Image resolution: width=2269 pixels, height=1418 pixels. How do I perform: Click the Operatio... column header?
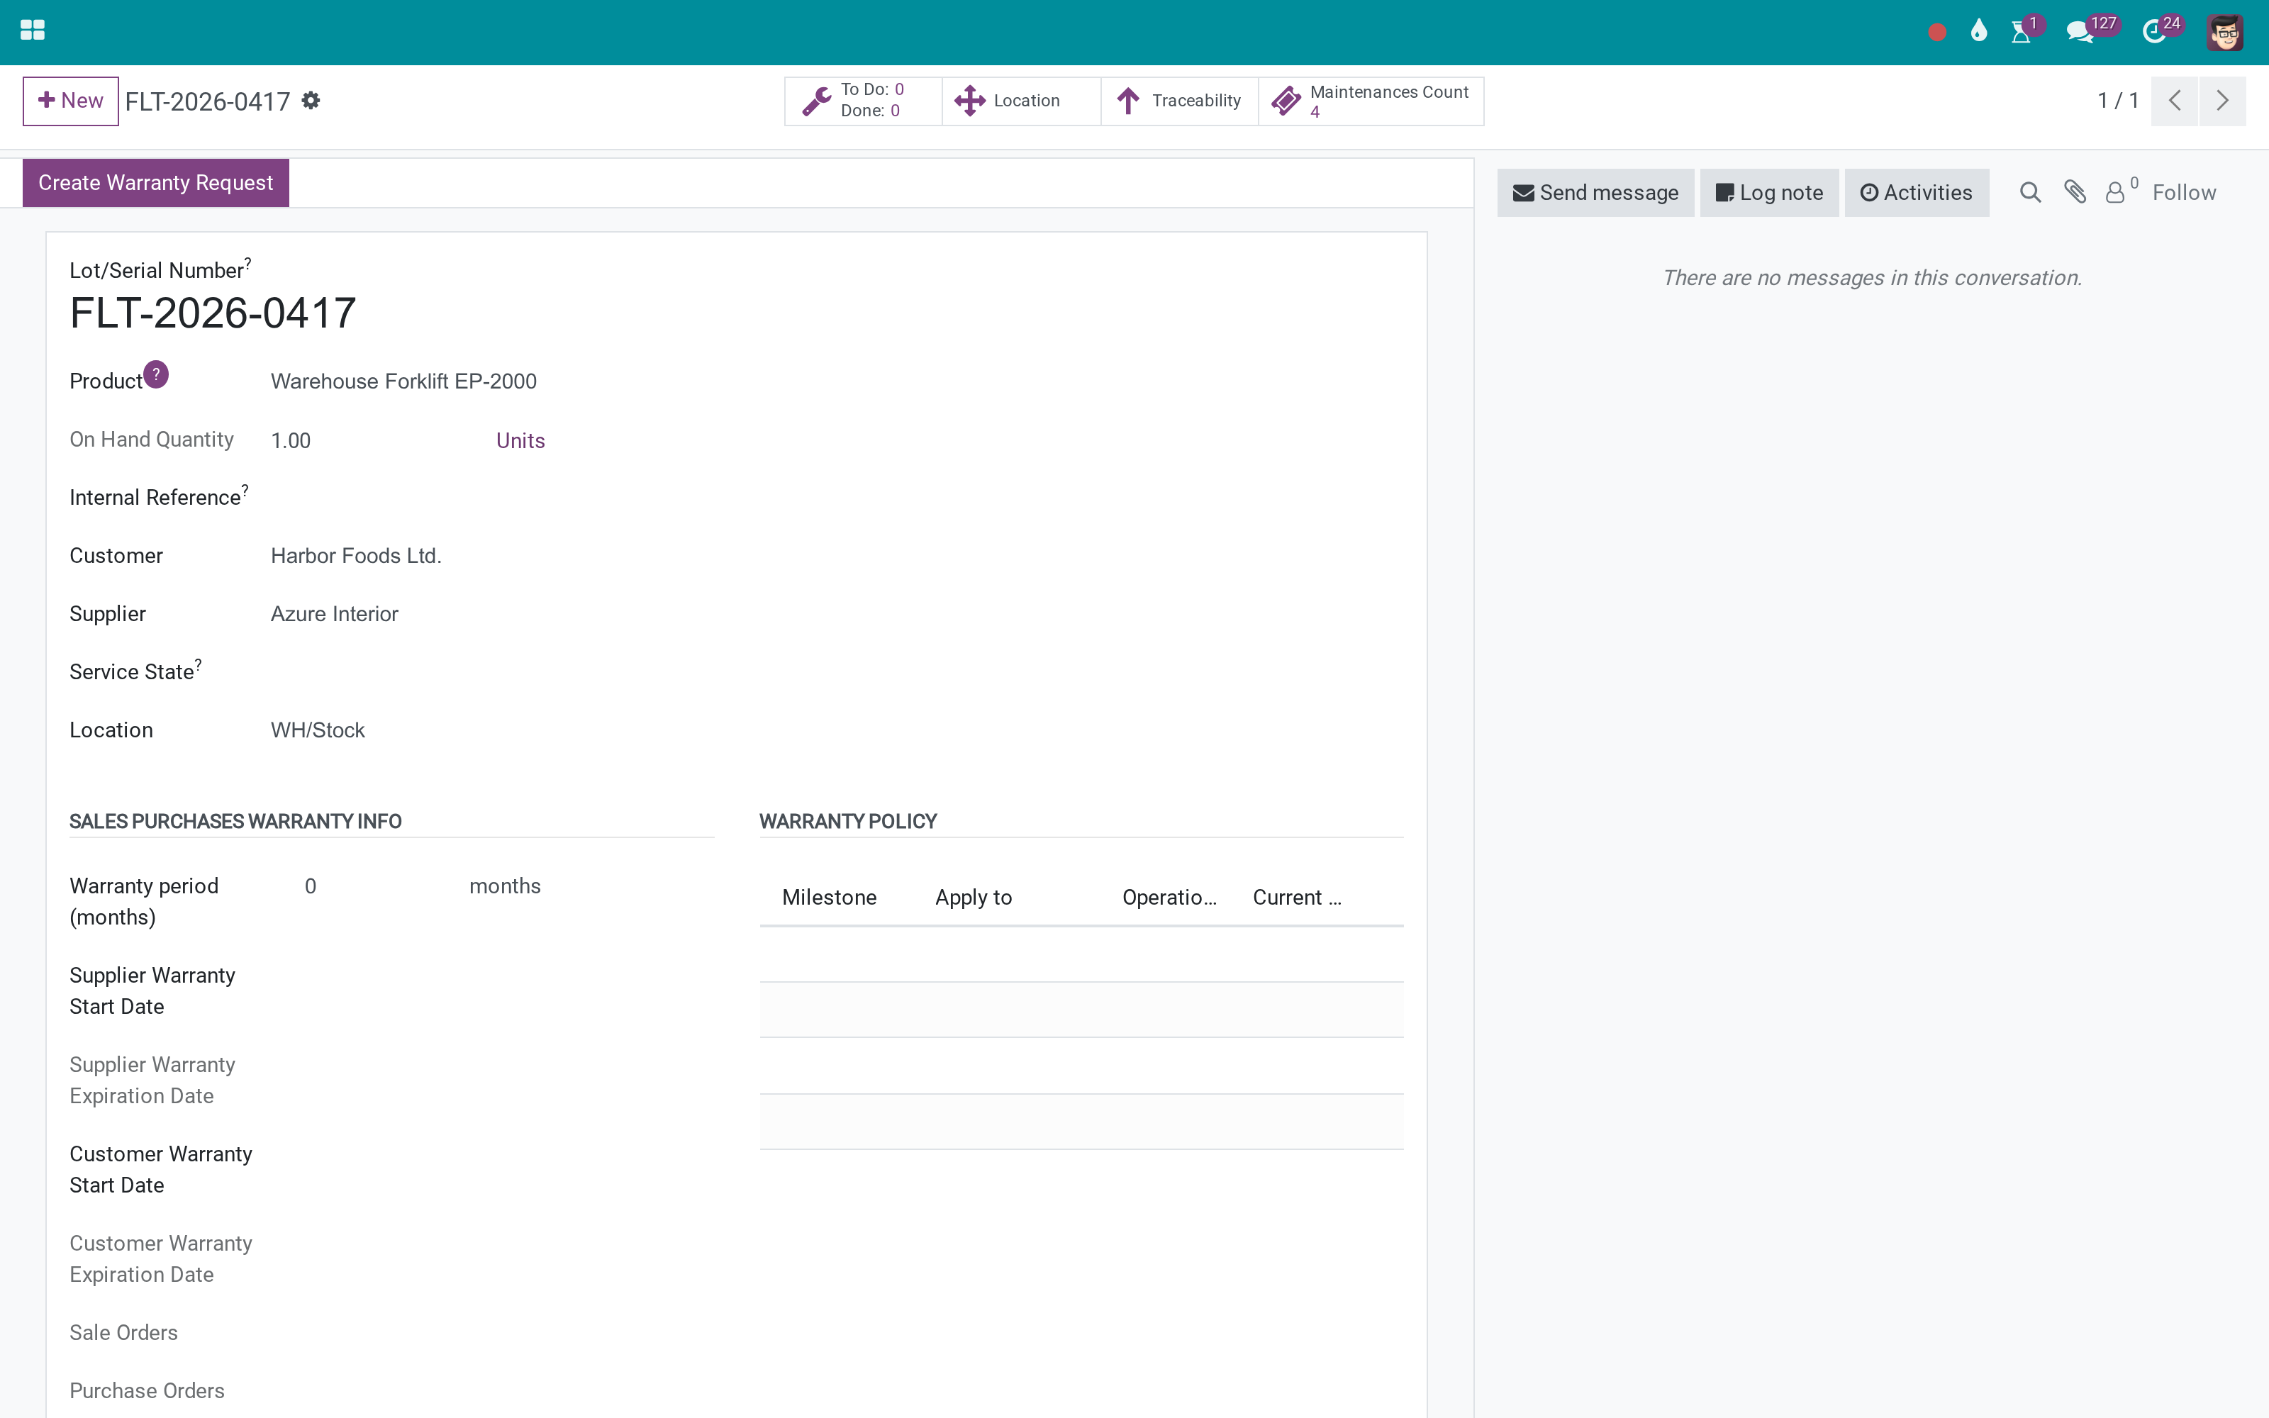[1169, 898]
